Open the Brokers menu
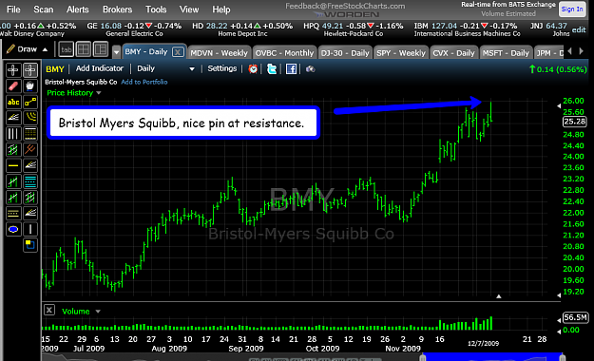Screen dimensions: 594x361 click(x=118, y=9)
